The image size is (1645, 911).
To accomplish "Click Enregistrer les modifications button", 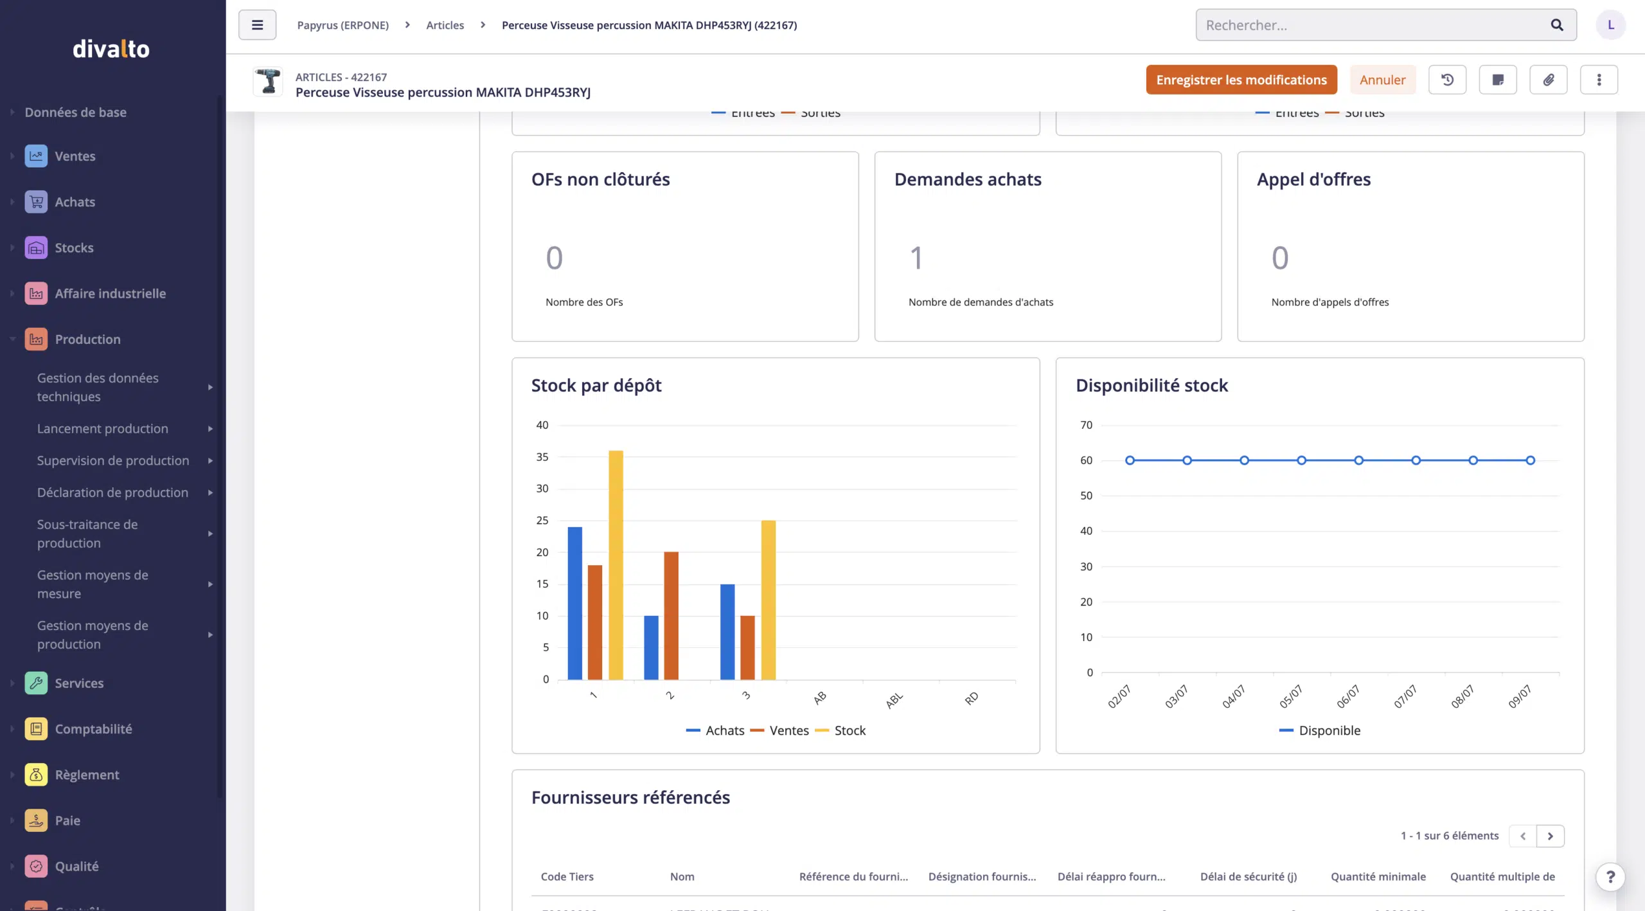I will point(1241,80).
